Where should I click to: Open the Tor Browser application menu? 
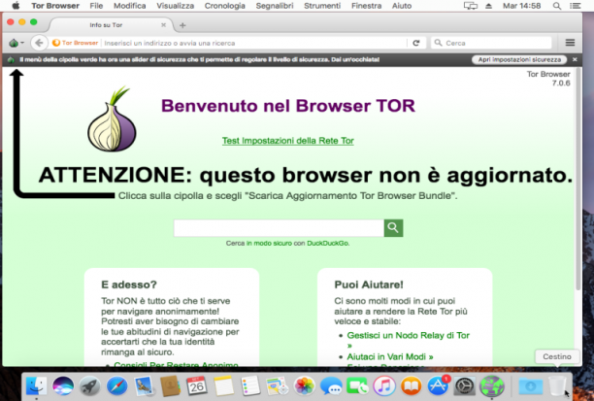[55, 6]
